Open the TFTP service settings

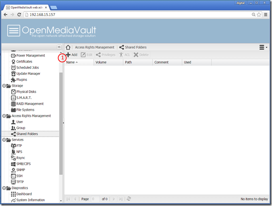point(17,182)
